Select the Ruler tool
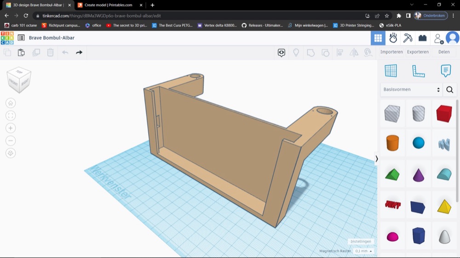This screenshot has height=258, width=460. [418, 71]
